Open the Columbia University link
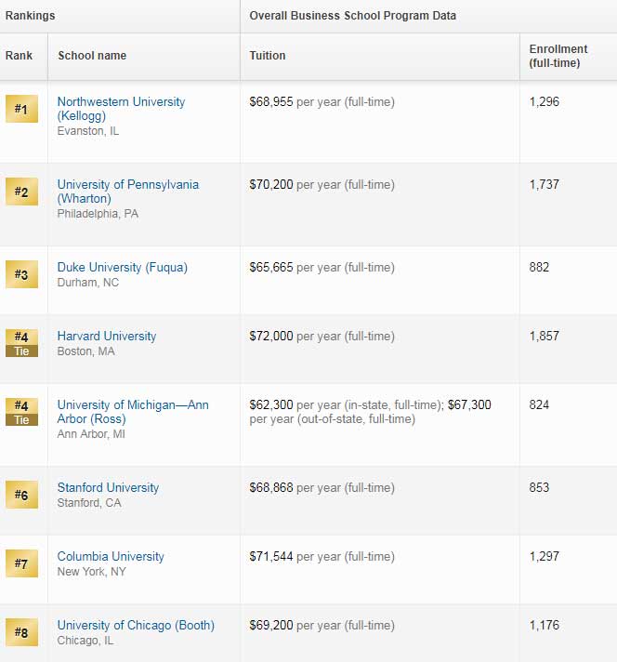 pyautogui.click(x=111, y=557)
